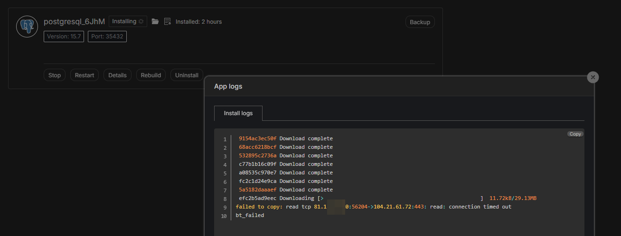
Task: Click the bt_failed log line
Action: point(250,215)
